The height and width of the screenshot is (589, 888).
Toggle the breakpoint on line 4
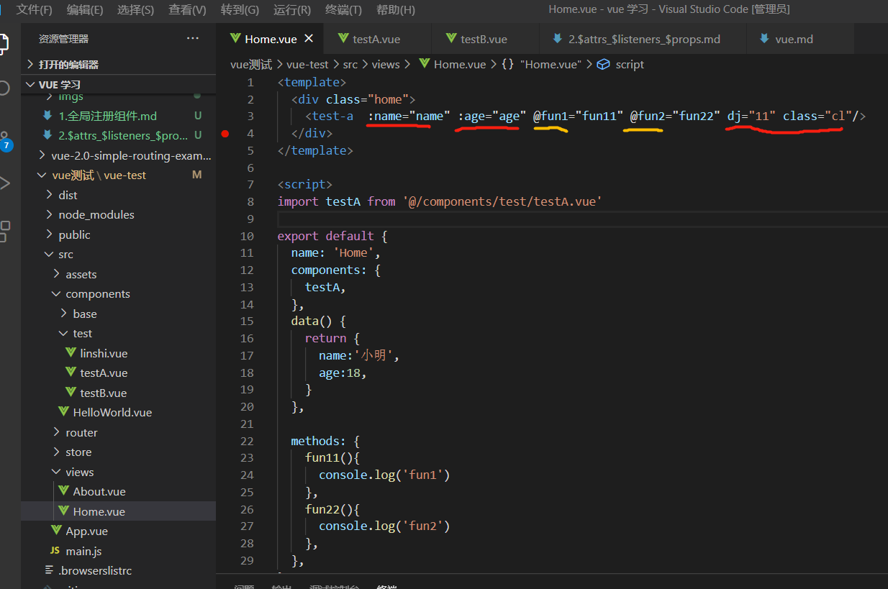(x=225, y=134)
